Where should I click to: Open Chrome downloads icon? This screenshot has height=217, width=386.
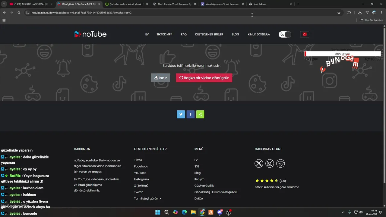[x=360, y=13]
